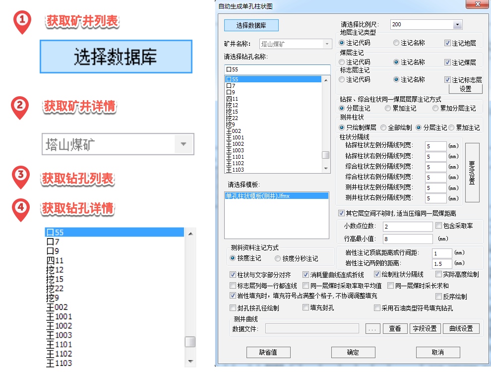Uncheck 绘制柱状分隔线 checkbox

377,274
